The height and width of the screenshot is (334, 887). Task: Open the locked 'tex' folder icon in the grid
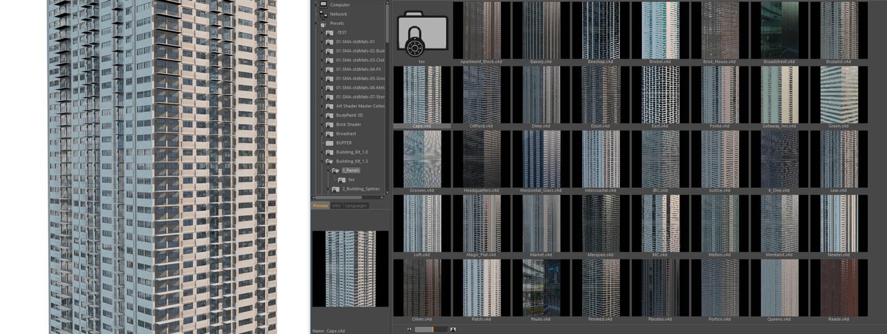click(422, 34)
